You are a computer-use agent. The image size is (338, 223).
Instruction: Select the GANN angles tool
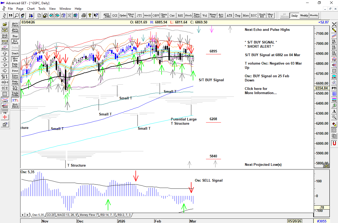pyautogui.click(x=5, y=106)
